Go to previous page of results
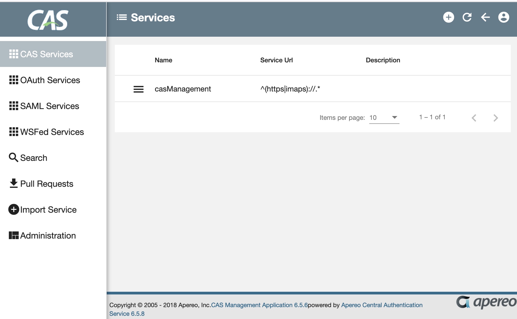The width and height of the screenshot is (517, 319). [x=474, y=118]
